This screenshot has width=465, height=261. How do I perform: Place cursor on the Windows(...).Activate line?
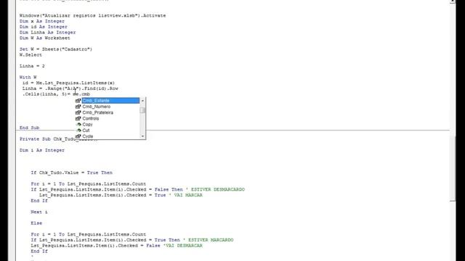92,15
